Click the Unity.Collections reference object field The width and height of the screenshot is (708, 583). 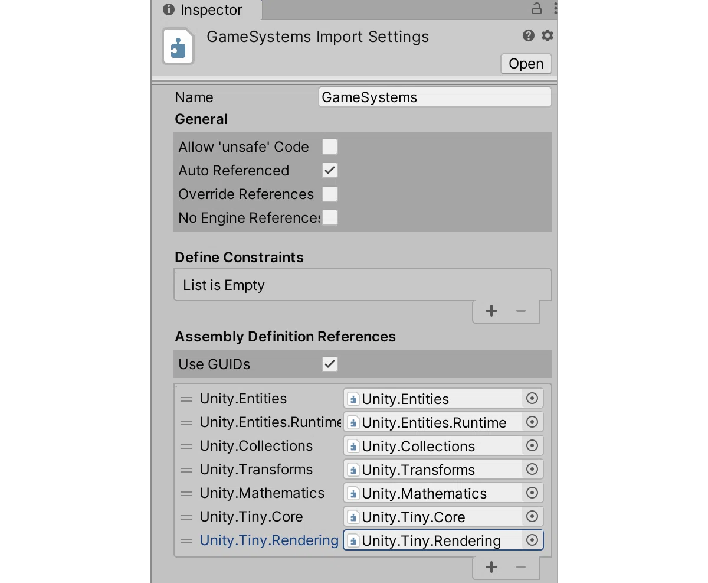pos(443,446)
